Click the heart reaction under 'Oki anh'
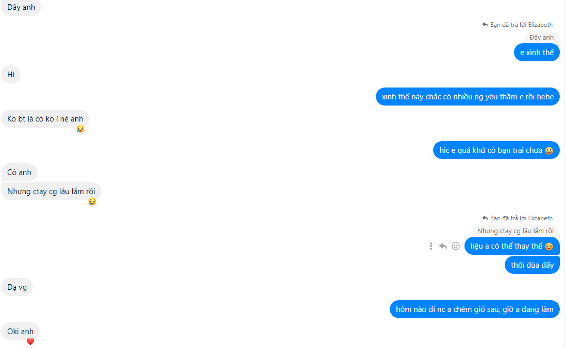 click(x=30, y=341)
